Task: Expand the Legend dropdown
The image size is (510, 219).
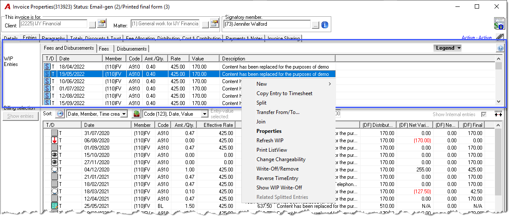Action: [448, 48]
